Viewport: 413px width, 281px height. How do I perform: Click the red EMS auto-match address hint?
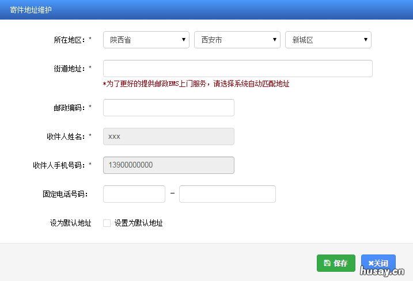point(196,84)
